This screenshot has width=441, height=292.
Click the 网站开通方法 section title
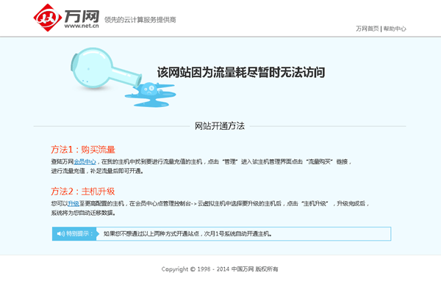click(x=220, y=126)
